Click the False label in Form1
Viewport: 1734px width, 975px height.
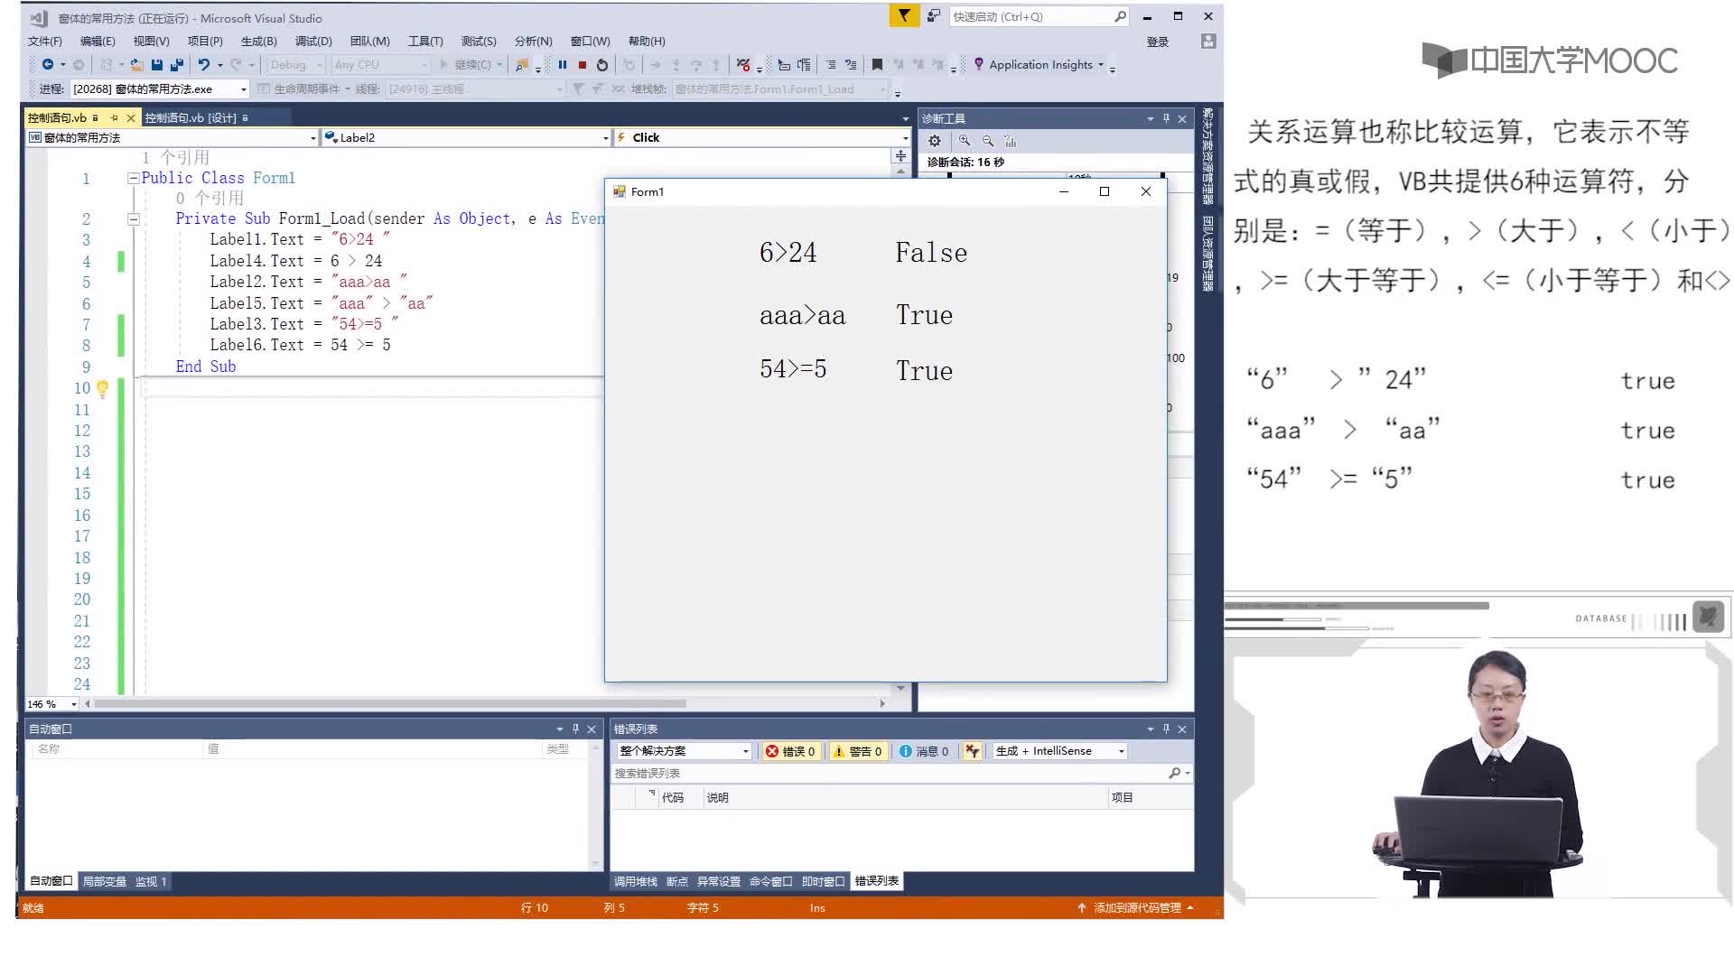pos(931,253)
